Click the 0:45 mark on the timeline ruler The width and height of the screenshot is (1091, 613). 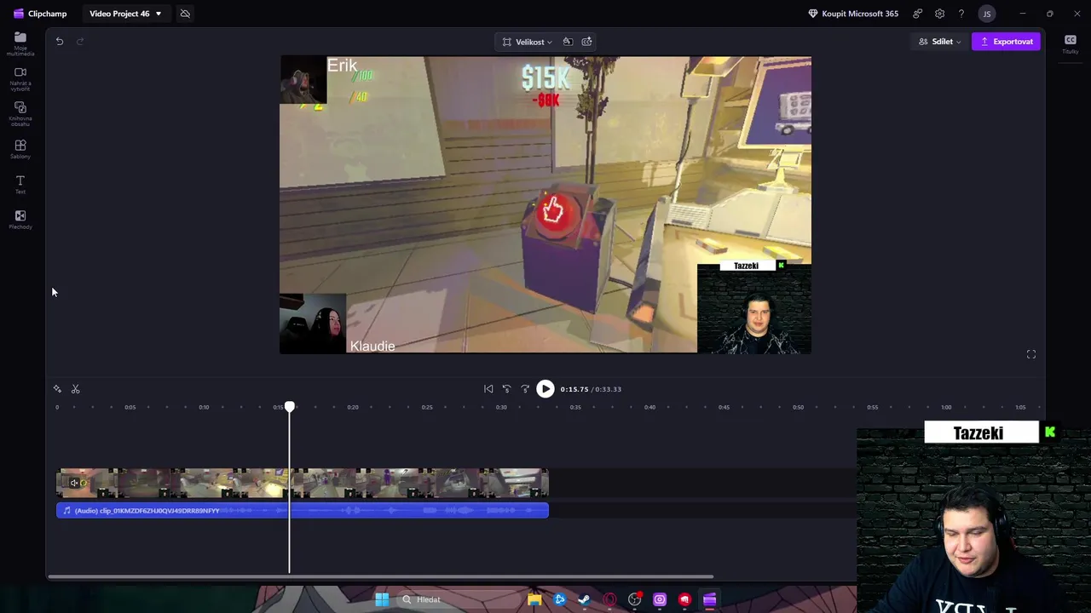724,407
